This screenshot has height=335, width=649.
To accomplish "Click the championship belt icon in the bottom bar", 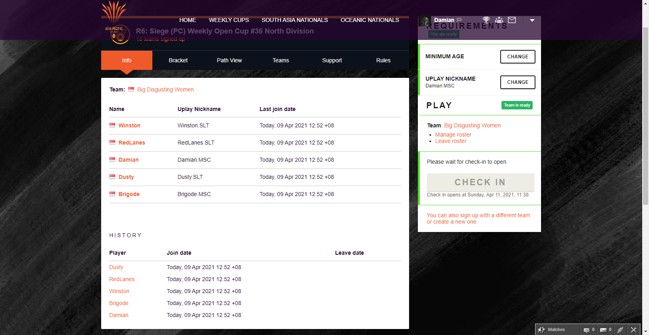I will (620, 330).
